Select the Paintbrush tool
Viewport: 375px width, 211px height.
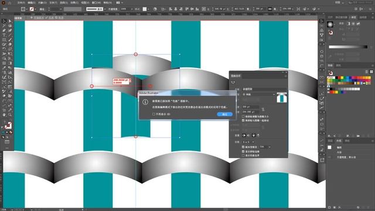10,40
